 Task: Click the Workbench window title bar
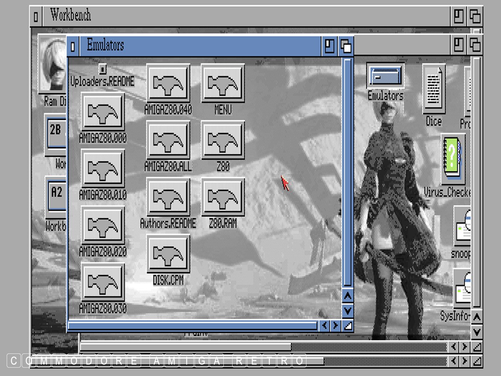point(250,16)
